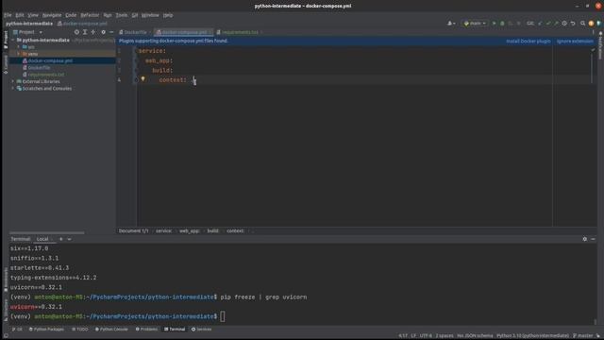
Task: Open the Services tool window
Action: (201, 330)
